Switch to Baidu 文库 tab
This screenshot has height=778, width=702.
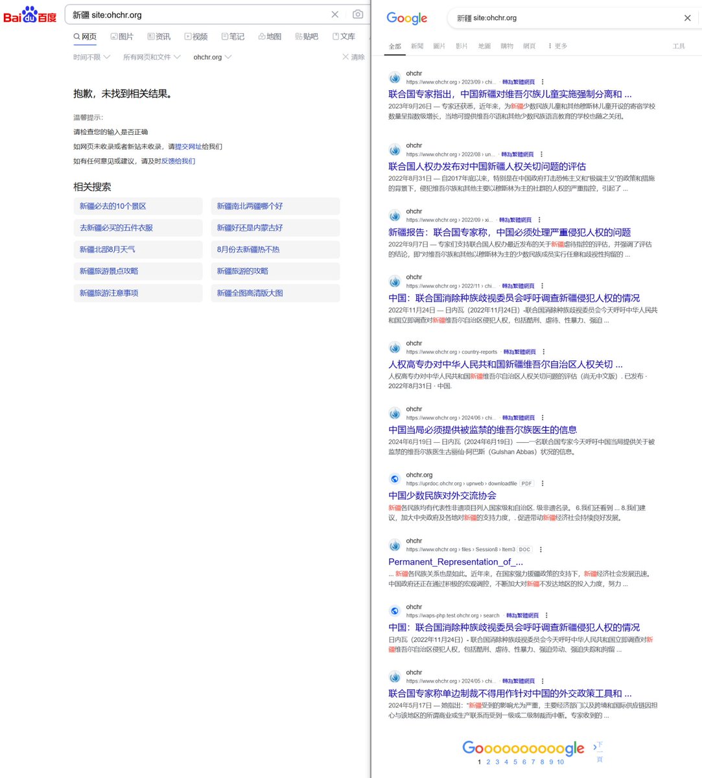click(x=344, y=36)
